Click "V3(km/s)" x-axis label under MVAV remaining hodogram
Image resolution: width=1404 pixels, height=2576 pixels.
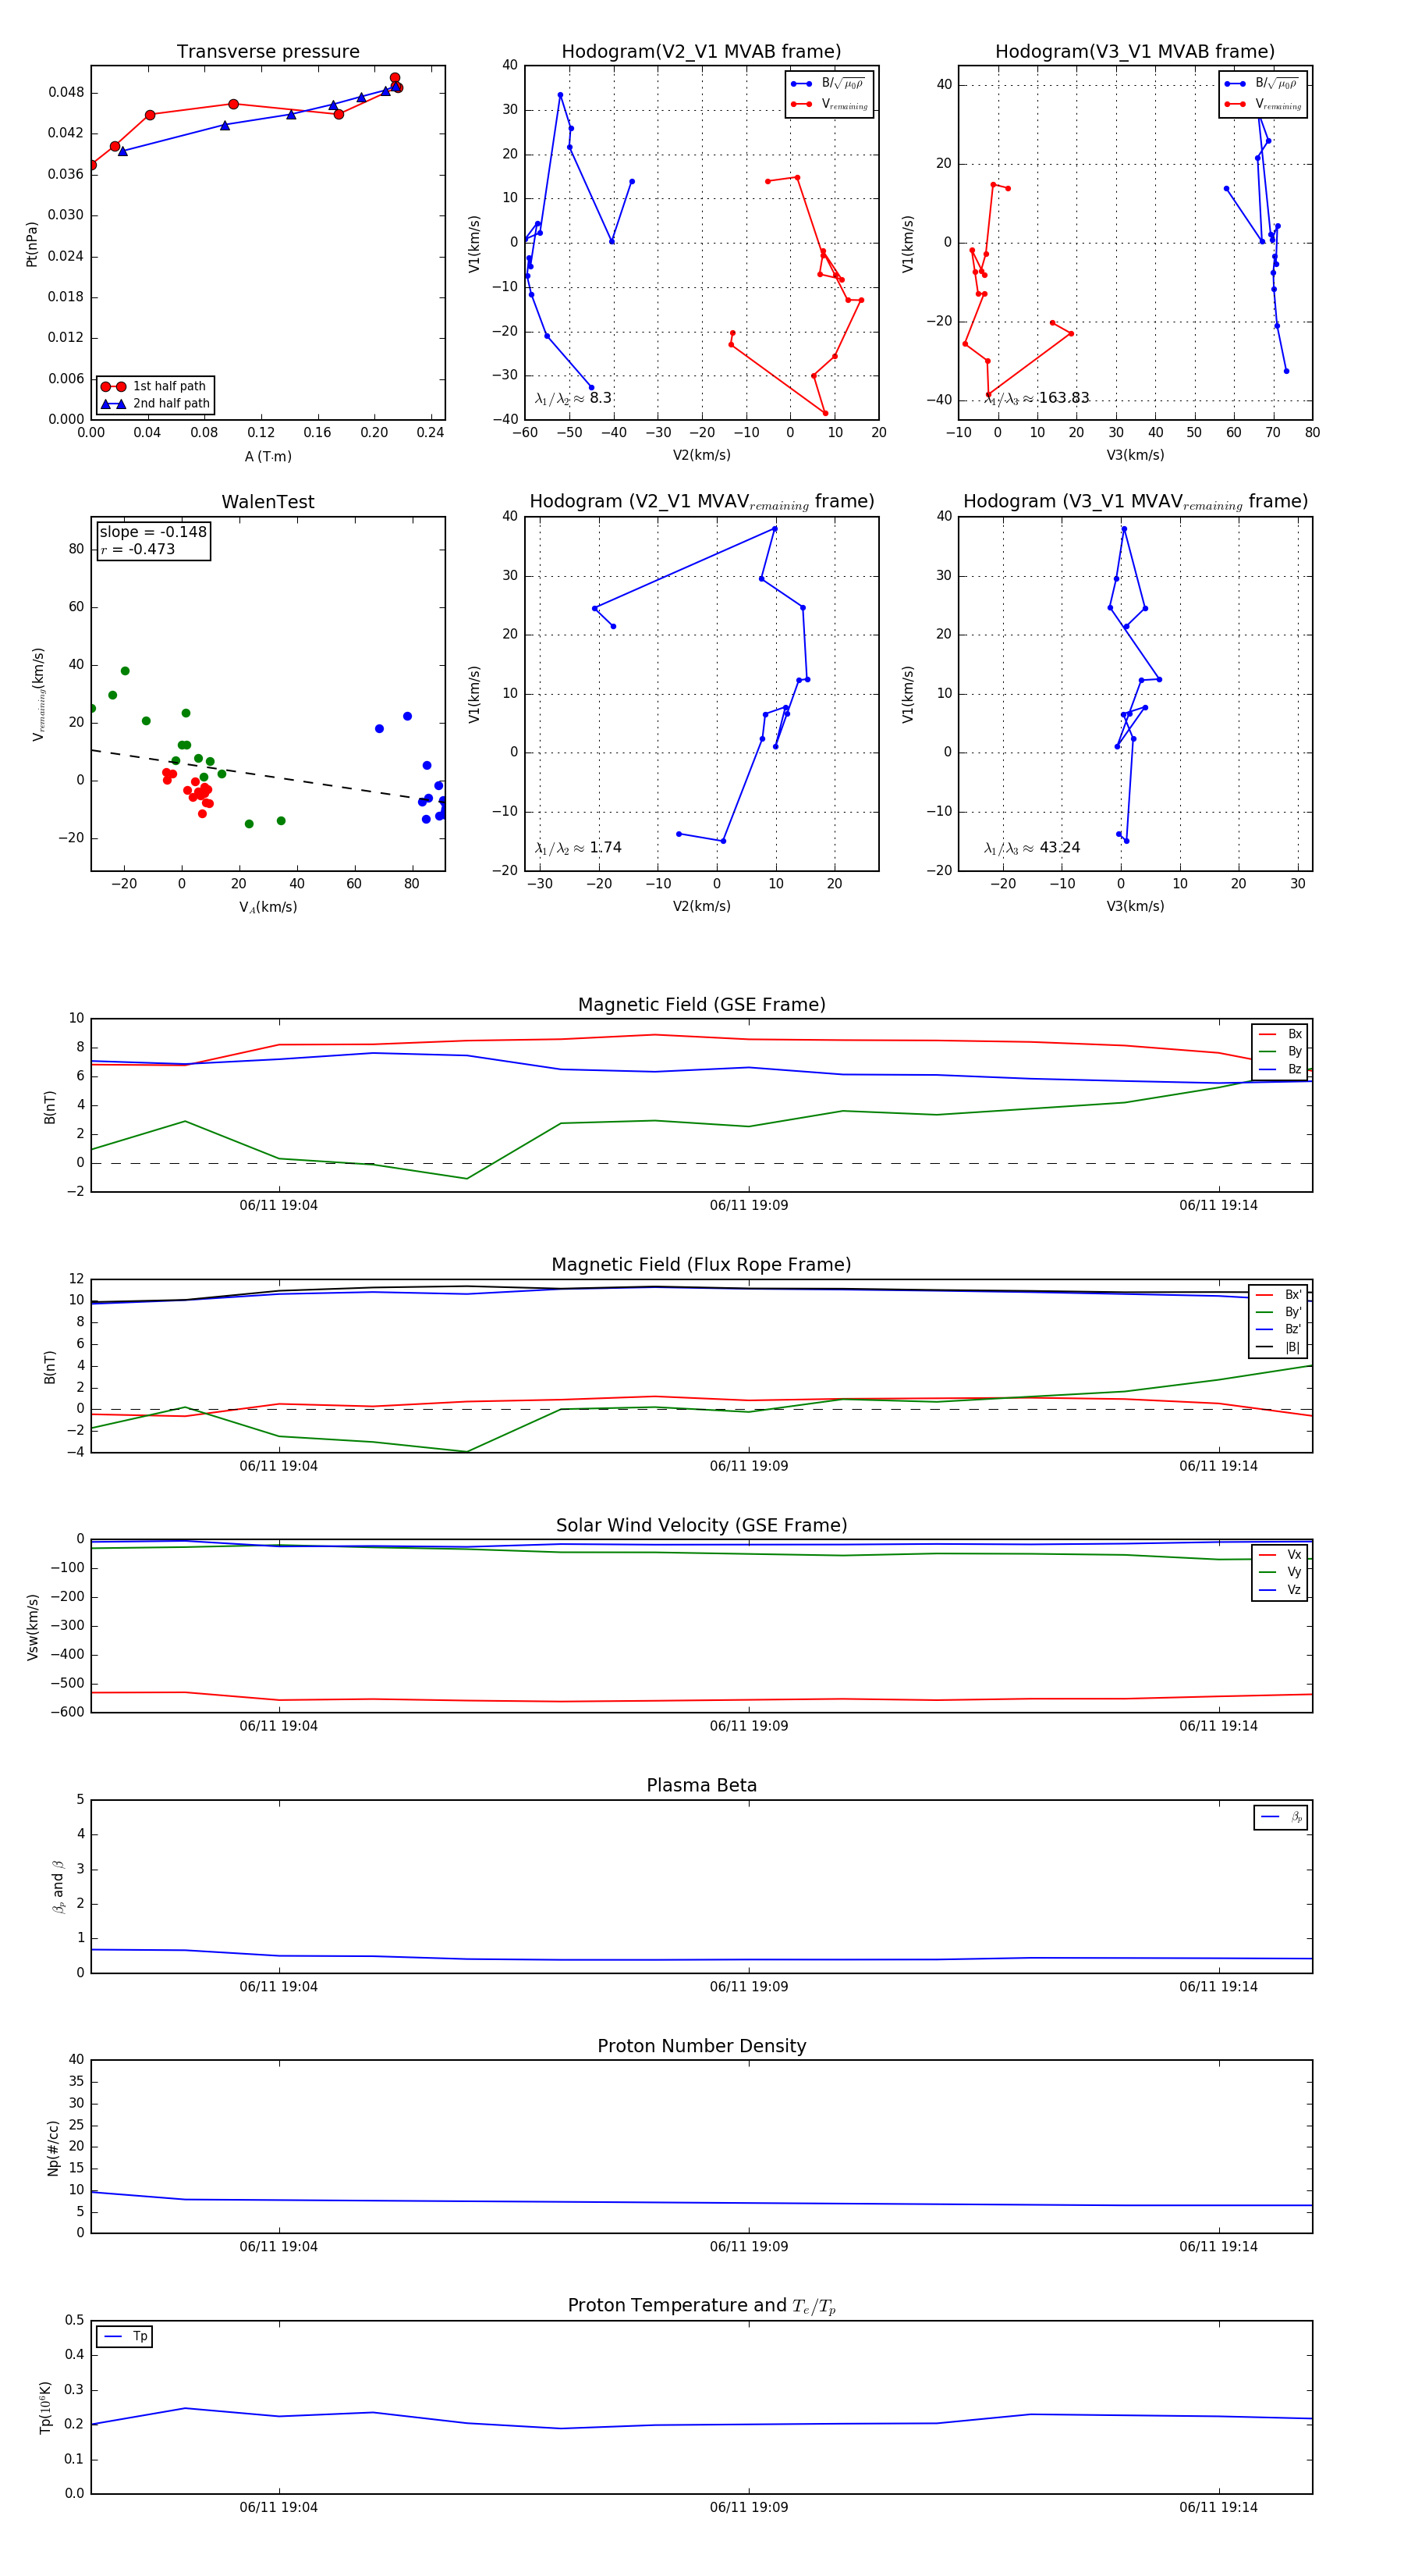point(1135,907)
